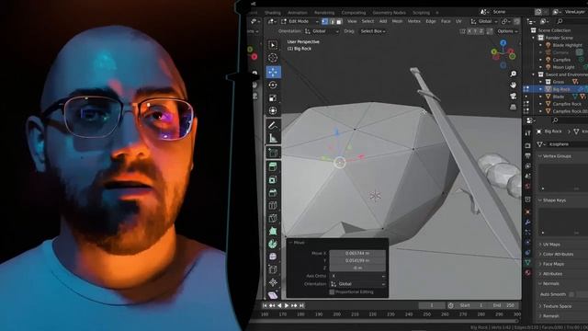Enable face select mode
This screenshot has height=331, width=588.
pyautogui.click(x=339, y=22)
